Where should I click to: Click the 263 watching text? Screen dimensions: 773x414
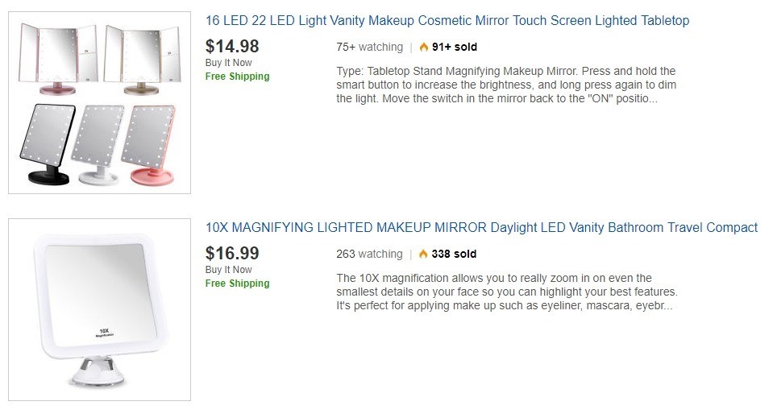click(x=369, y=255)
